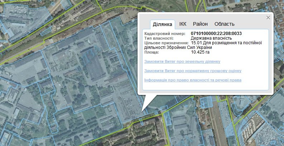Click the popup's pointer tip on map
The image size is (284, 146).
tap(143, 111)
